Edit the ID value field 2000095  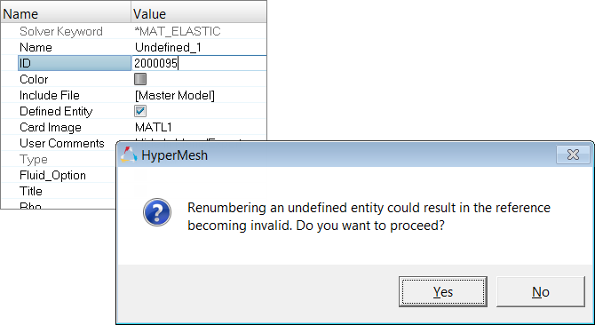pos(199,63)
